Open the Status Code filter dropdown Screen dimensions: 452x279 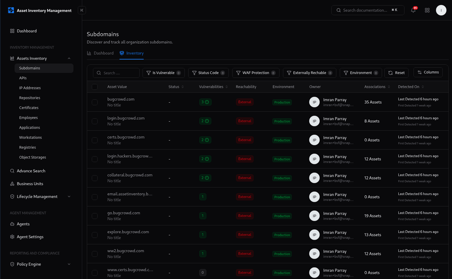[x=208, y=73]
